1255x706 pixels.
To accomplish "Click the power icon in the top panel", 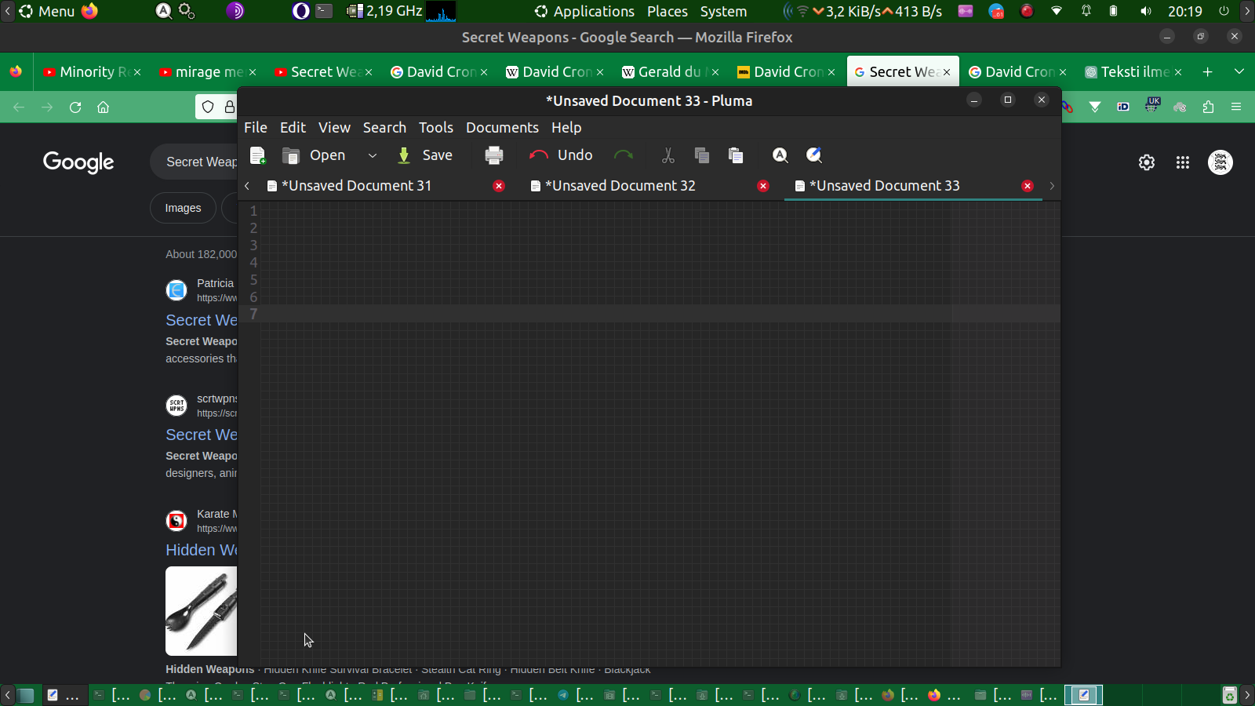I will coord(1224,11).
